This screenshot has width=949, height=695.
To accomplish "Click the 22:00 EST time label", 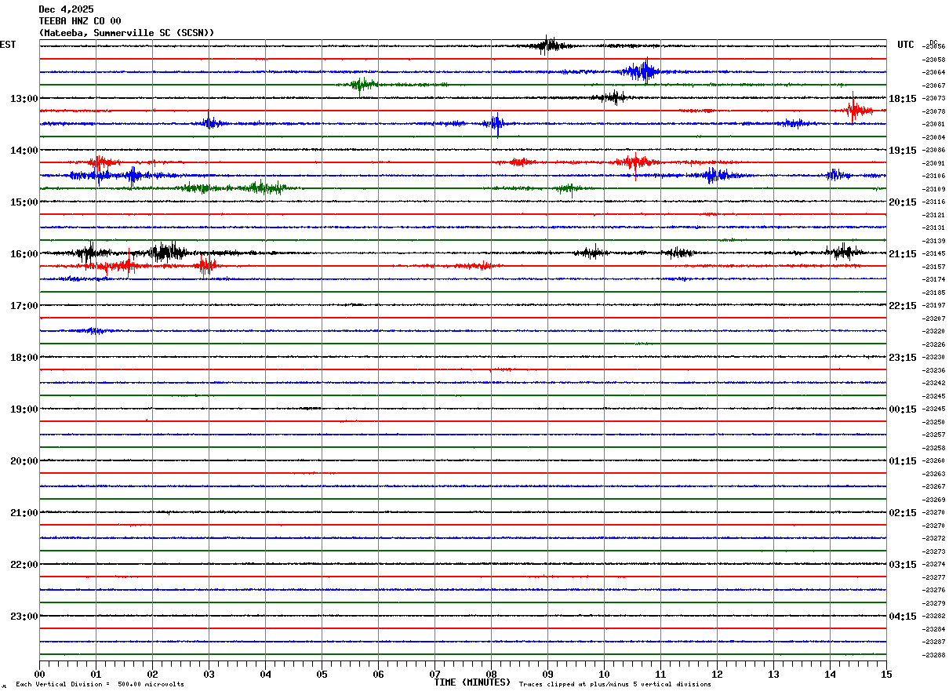I will pyautogui.click(x=24, y=565).
